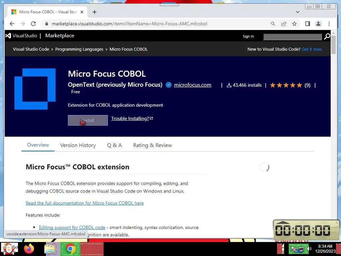Switch to the Version History tab

(78, 145)
